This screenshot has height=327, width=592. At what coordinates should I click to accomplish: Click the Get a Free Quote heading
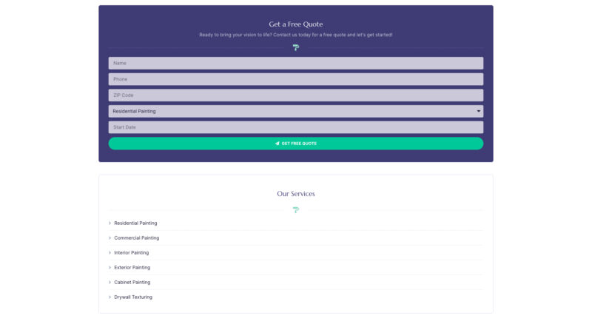(295, 24)
